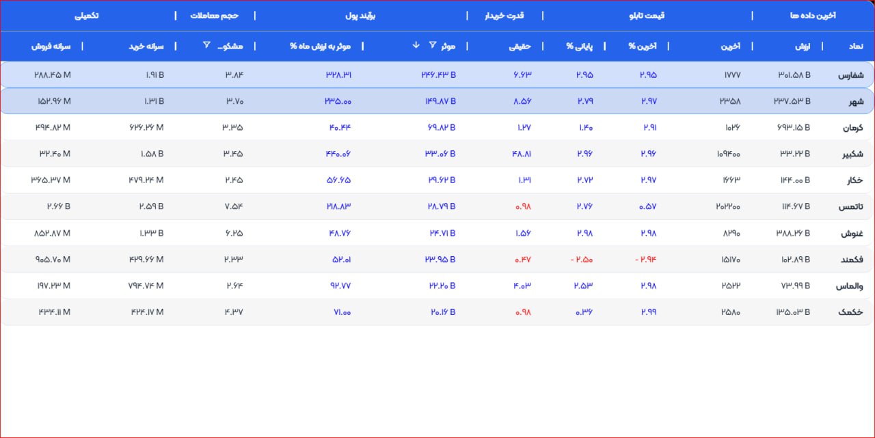Sort by موثر به ارزش ماه % header
Viewport: 875px width, 438px height.
pyautogui.click(x=320, y=46)
